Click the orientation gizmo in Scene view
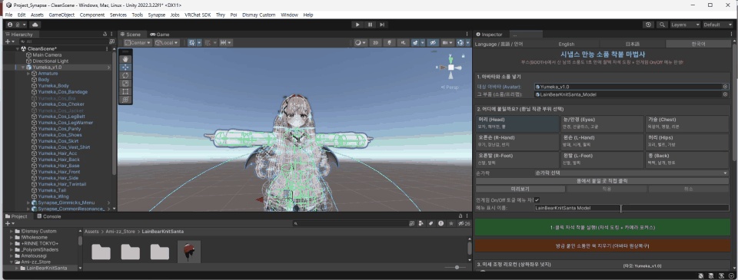Image resolution: width=738 pixels, height=280 pixels. coord(451,68)
